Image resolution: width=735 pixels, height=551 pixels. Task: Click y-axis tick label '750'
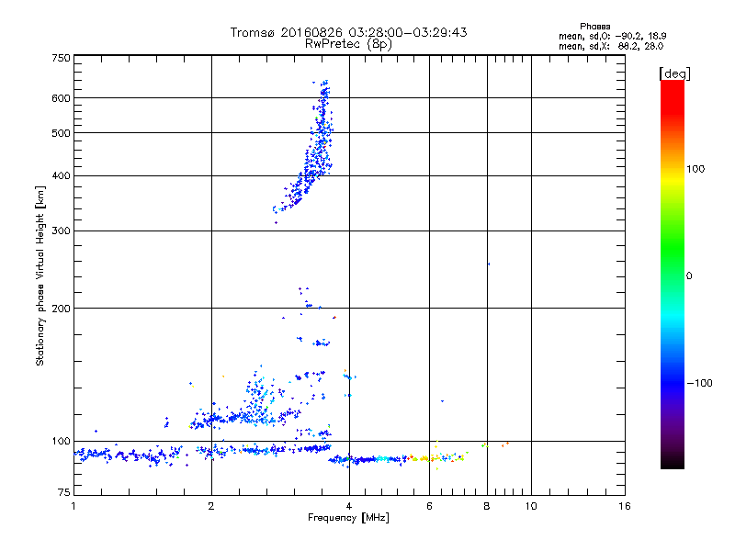coord(61,58)
